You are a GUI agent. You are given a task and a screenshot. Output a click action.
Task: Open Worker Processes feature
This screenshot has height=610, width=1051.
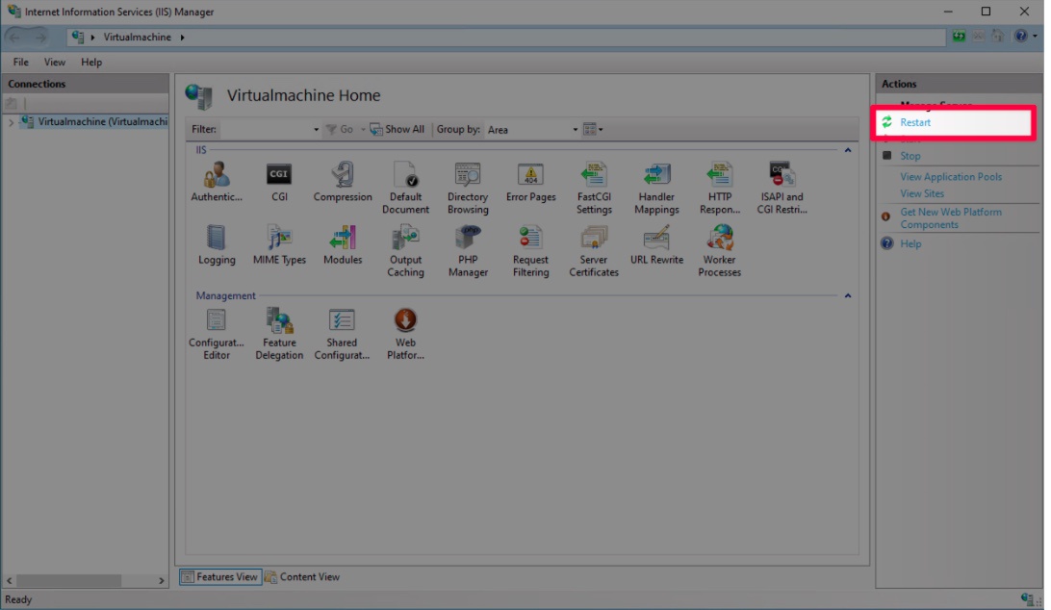point(720,251)
